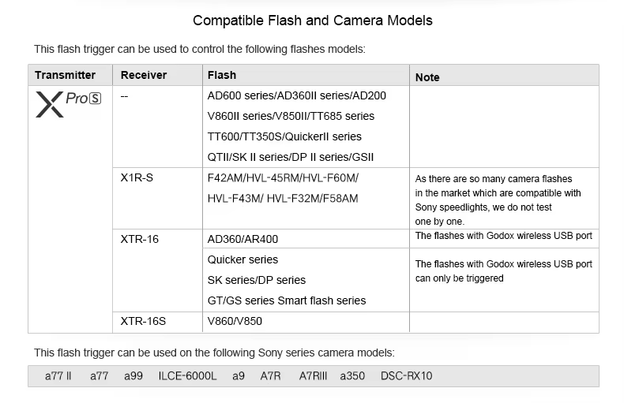Click the TT600/TT350S/QuickerII series line
Image resolution: width=624 pixels, height=403 pixels.
click(284, 136)
